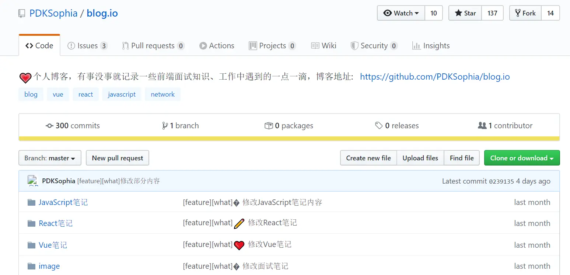The width and height of the screenshot is (570, 275).
Task: Open the blog.io repository link
Action: 102,14
